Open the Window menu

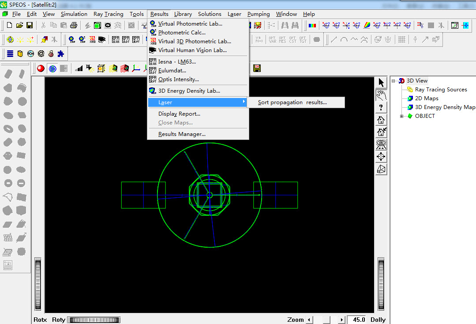pyautogui.click(x=286, y=14)
